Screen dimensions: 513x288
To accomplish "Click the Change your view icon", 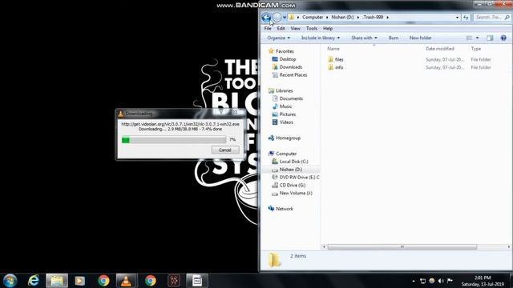I will pos(469,38).
